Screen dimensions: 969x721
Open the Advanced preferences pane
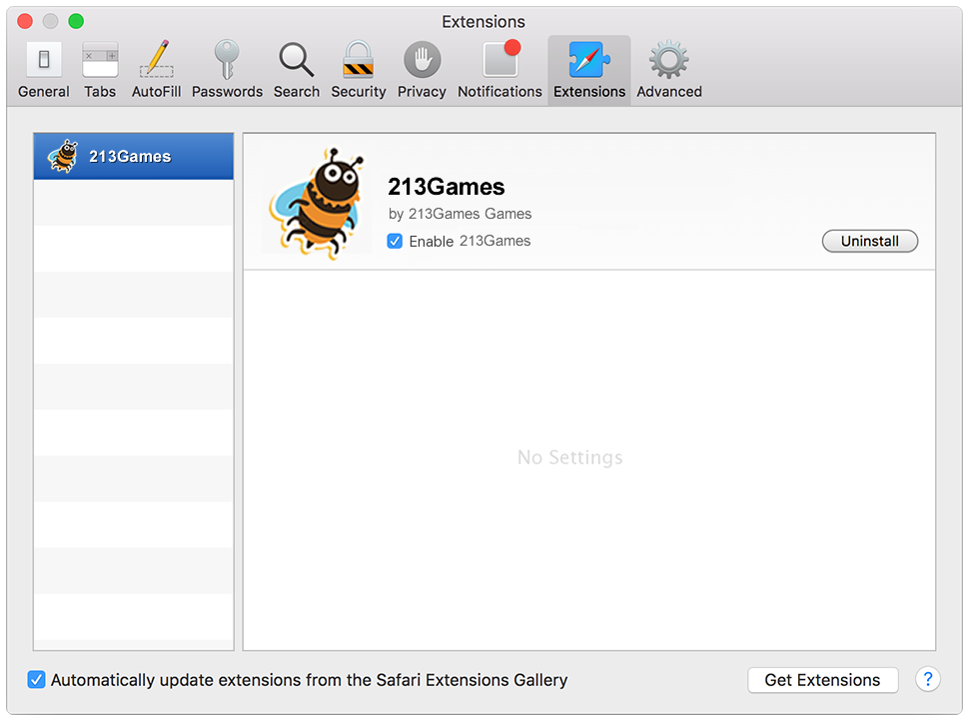669,70
